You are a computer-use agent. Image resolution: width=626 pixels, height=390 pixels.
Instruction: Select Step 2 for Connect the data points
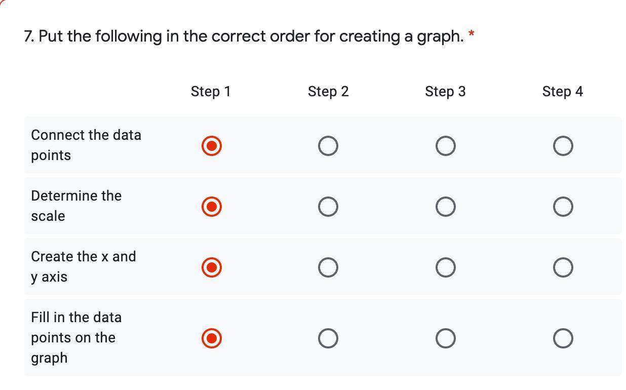tap(328, 146)
